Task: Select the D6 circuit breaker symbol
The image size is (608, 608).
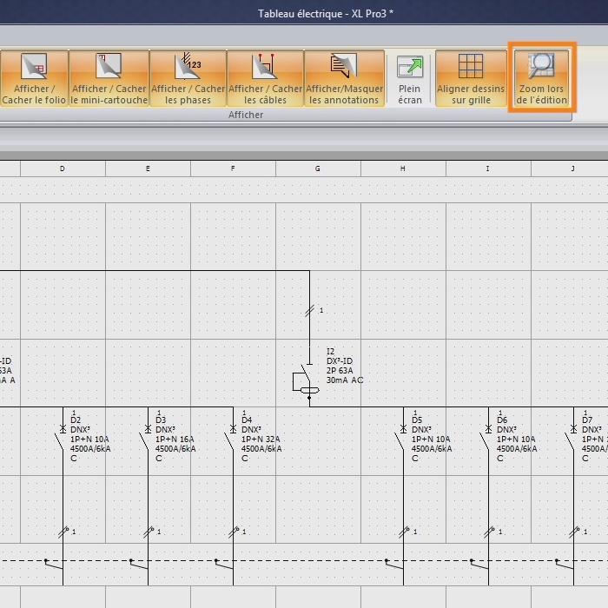Action: 486,438
